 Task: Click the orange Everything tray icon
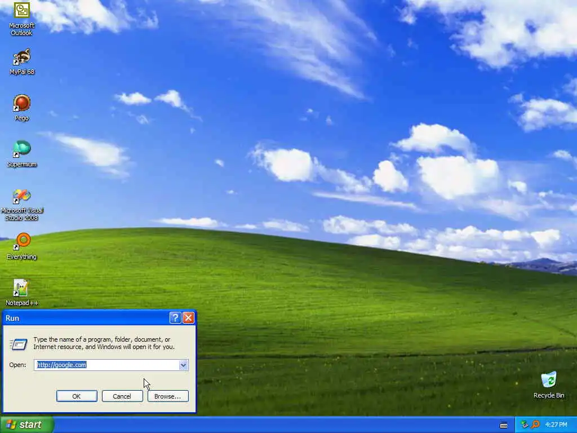click(535, 425)
